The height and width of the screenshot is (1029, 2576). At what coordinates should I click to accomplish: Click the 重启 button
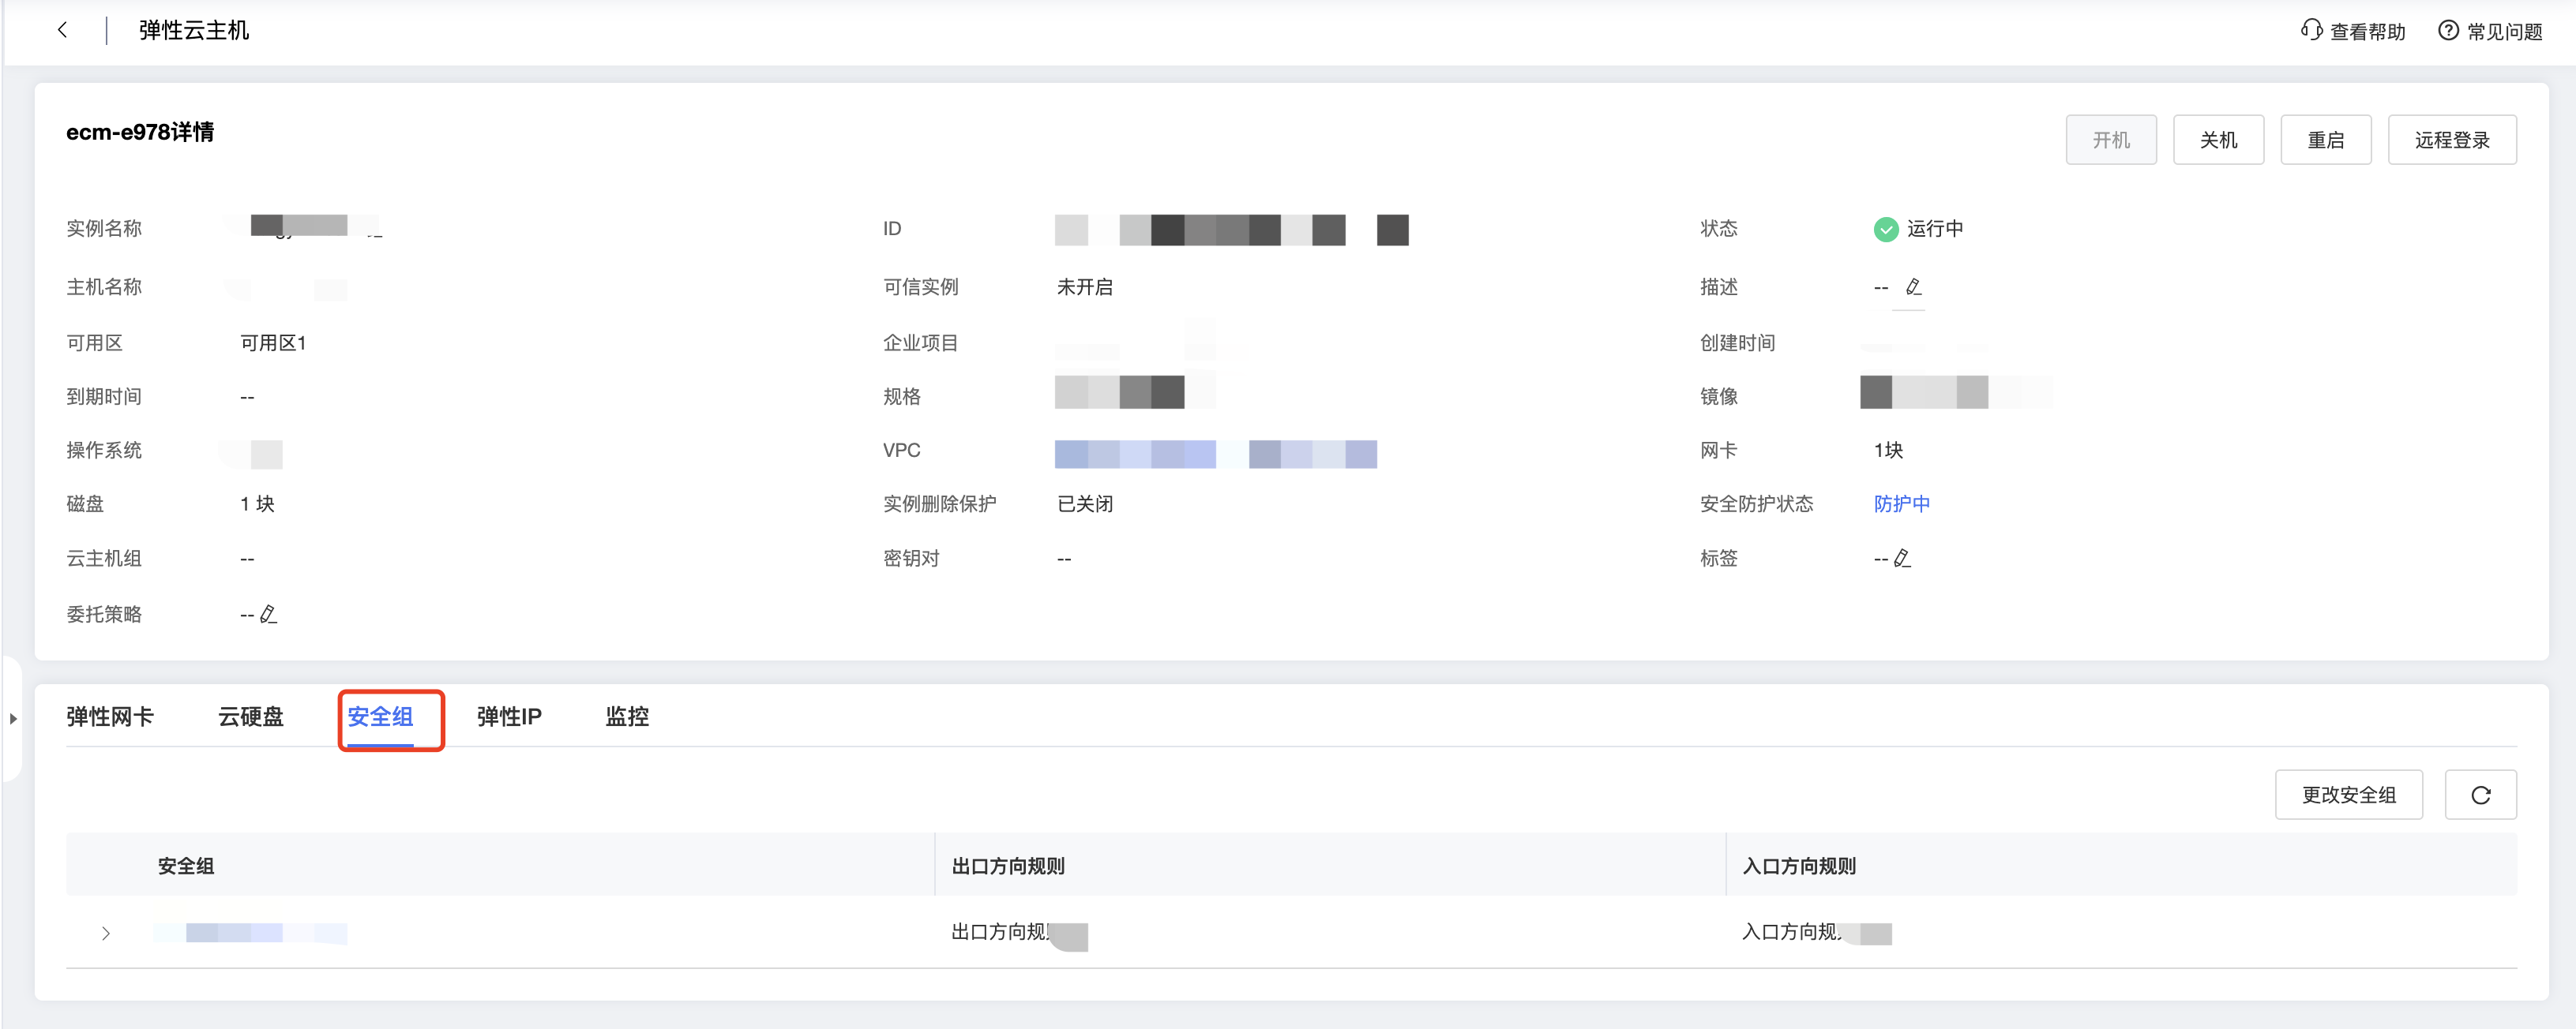pos(2325,140)
